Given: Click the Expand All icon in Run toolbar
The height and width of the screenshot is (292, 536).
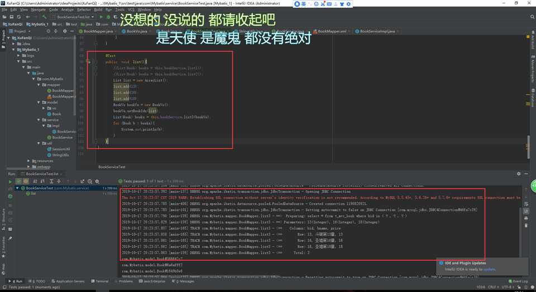Looking at the screenshot, I should 51,181.
